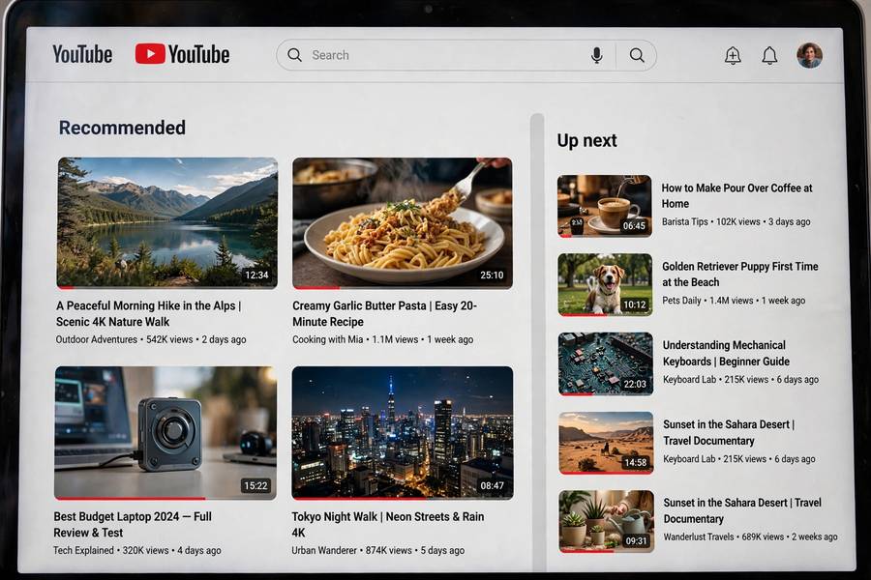Click the "Up next" section heading
Screen dimensions: 871x580
[586, 140]
